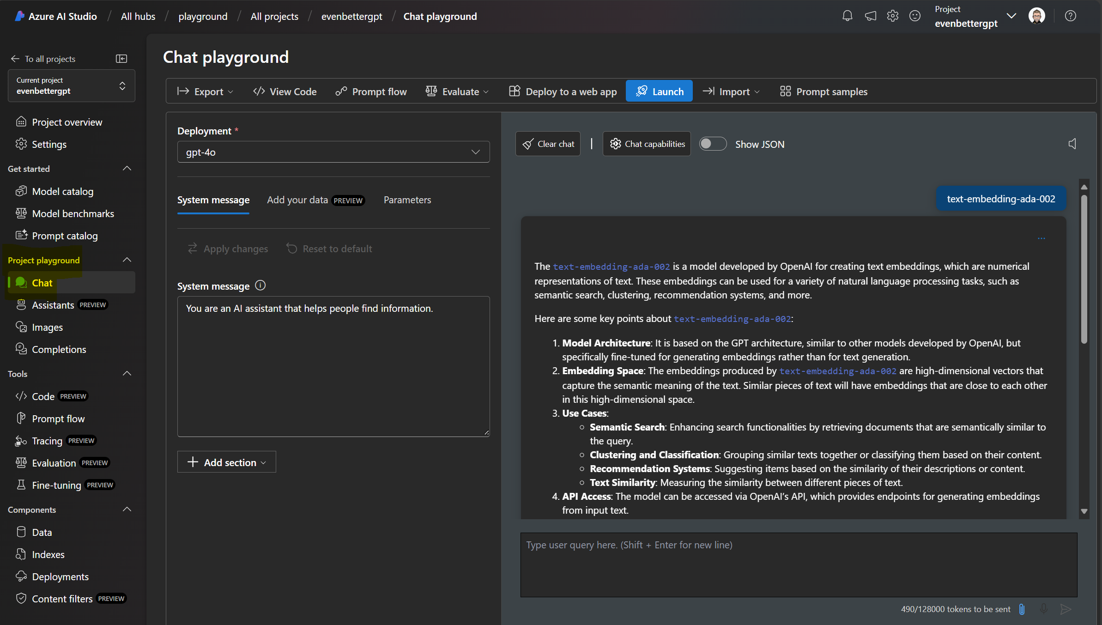Open Prompt samples
Image resolution: width=1102 pixels, height=625 pixels.
click(x=823, y=91)
